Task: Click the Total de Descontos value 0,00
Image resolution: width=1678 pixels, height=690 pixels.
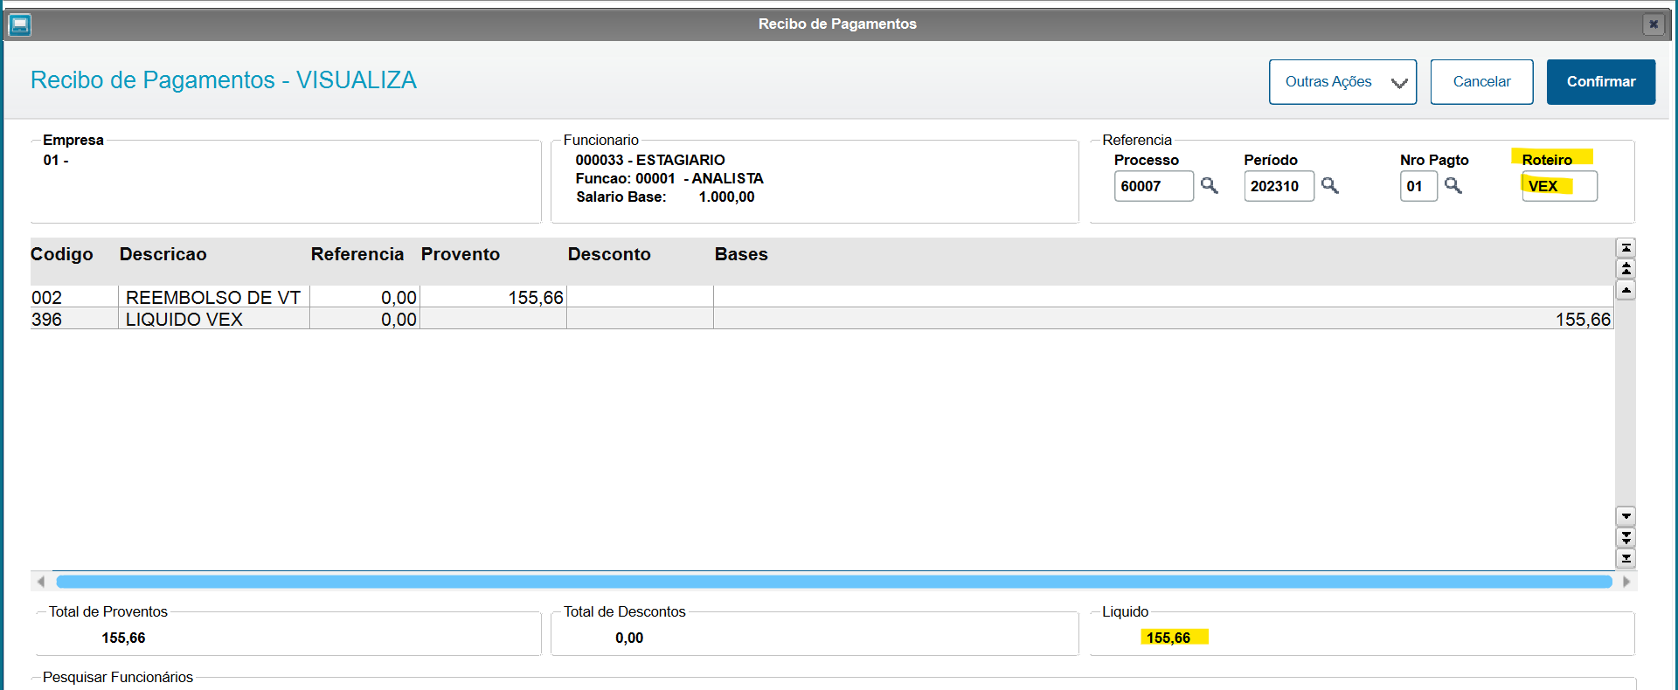Action: [629, 638]
